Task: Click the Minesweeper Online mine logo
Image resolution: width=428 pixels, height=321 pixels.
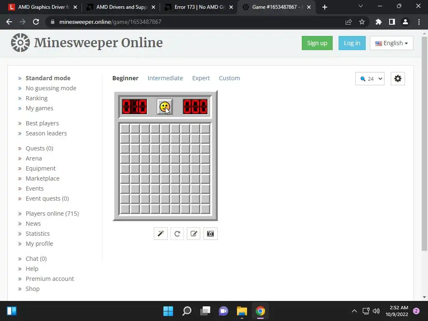Action: tap(20, 43)
